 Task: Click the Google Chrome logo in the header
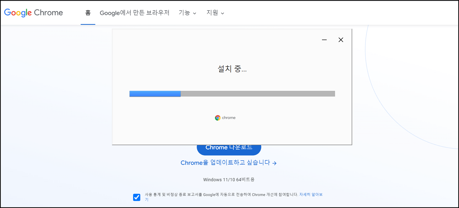[x=33, y=13]
